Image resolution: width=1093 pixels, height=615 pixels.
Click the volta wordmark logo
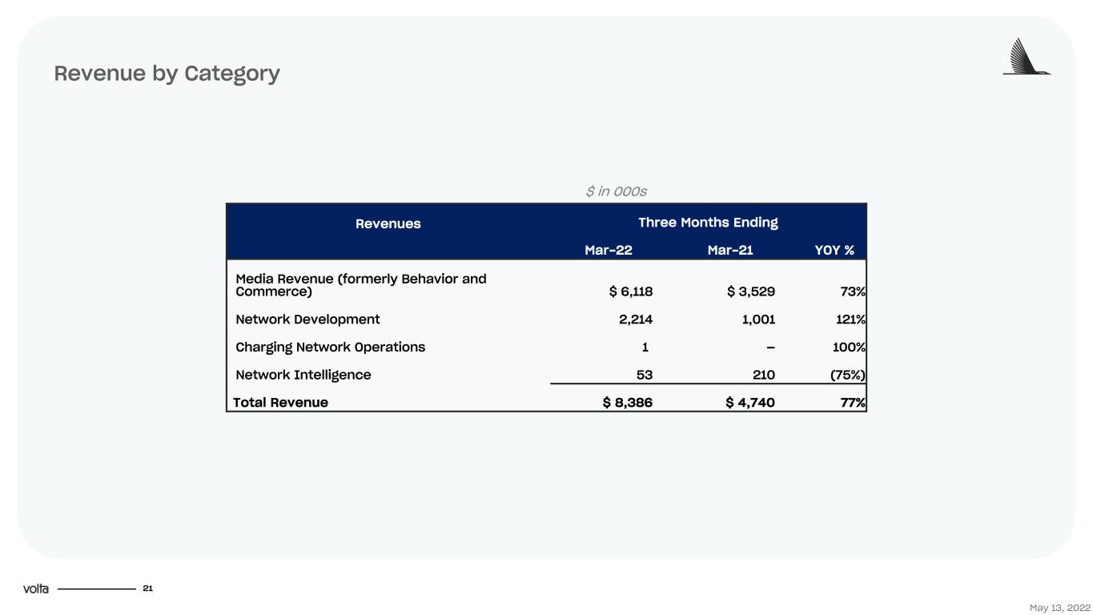click(36, 589)
